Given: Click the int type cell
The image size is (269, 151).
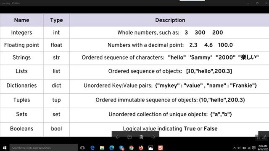Looking at the screenshot, I should pyautogui.click(x=56, y=33).
